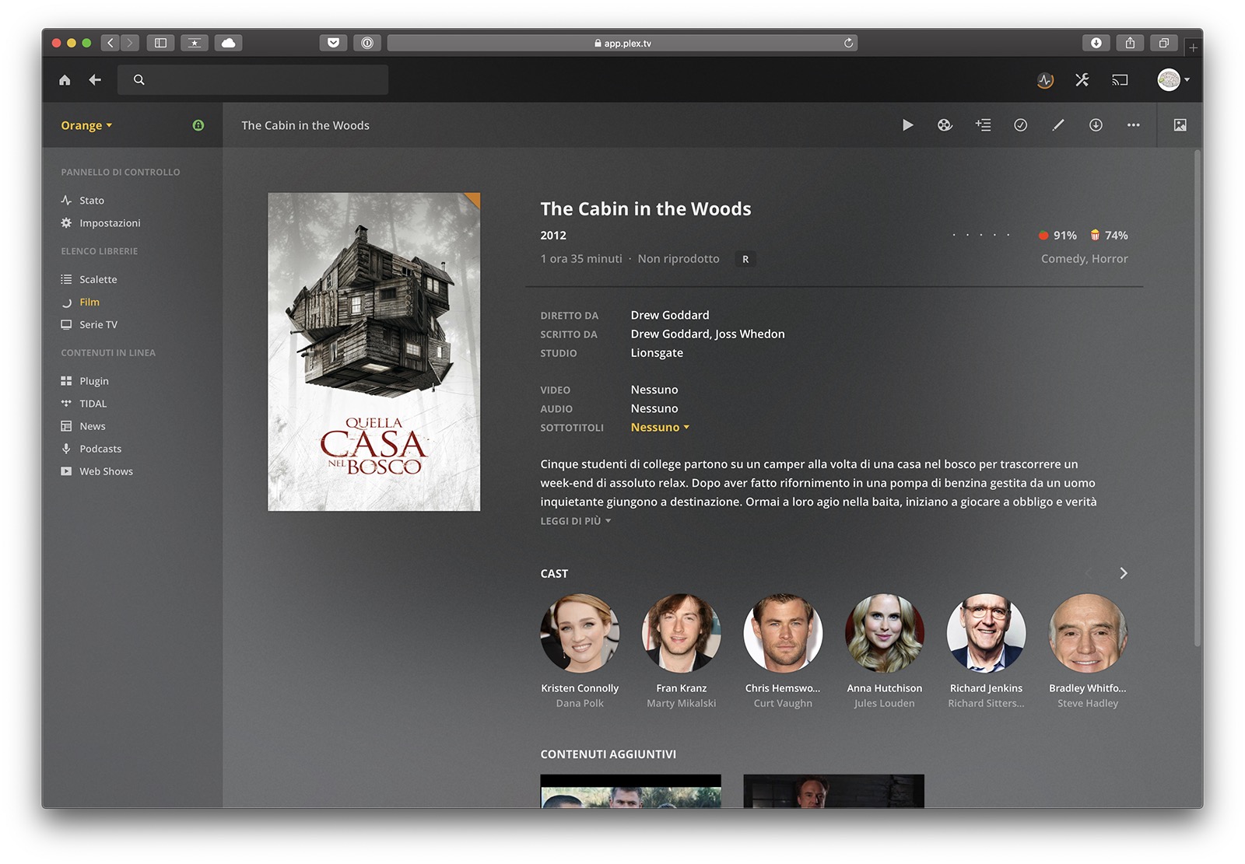Show Safari downloads
The width and height of the screenshot is (1245, 864).
pos(1096,43)
